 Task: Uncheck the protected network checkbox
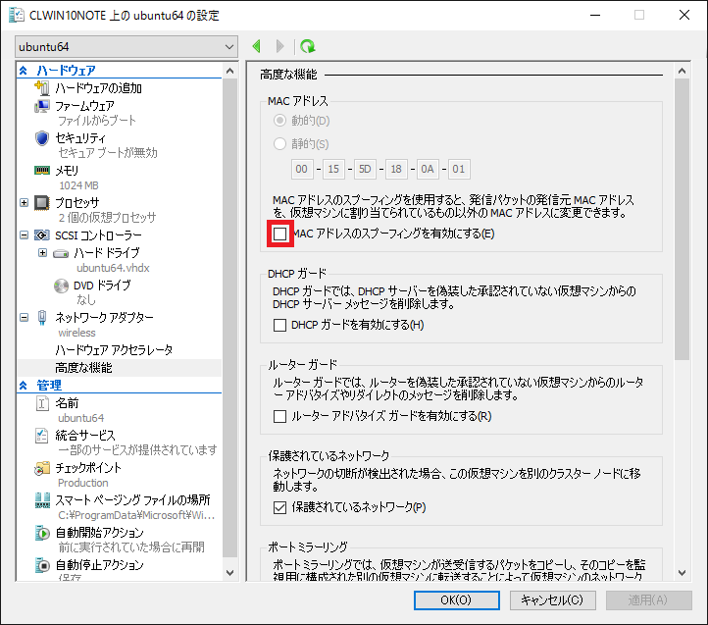[x=280, y=507]
